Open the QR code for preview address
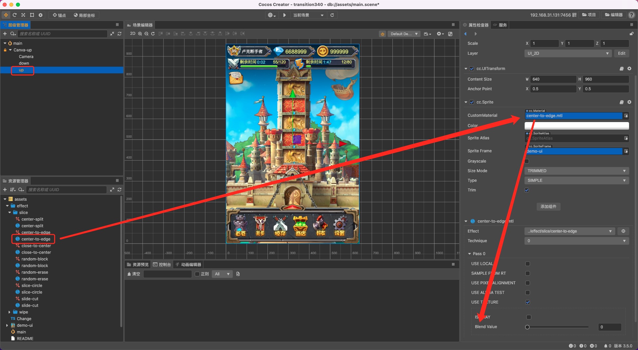The height and width of the screenshot is (350, 638). pos(574,15)
